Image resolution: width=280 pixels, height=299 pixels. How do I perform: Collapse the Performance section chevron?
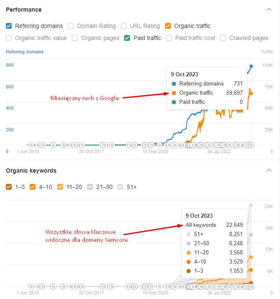click(x=269, y=10)
